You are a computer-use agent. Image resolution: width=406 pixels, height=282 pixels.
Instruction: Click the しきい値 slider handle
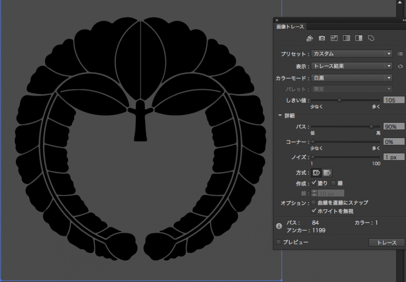point(339,100)
